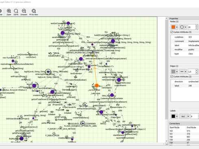Click End Node column header
This screenshot has width=199, height=149.
[x=191, y=127]
